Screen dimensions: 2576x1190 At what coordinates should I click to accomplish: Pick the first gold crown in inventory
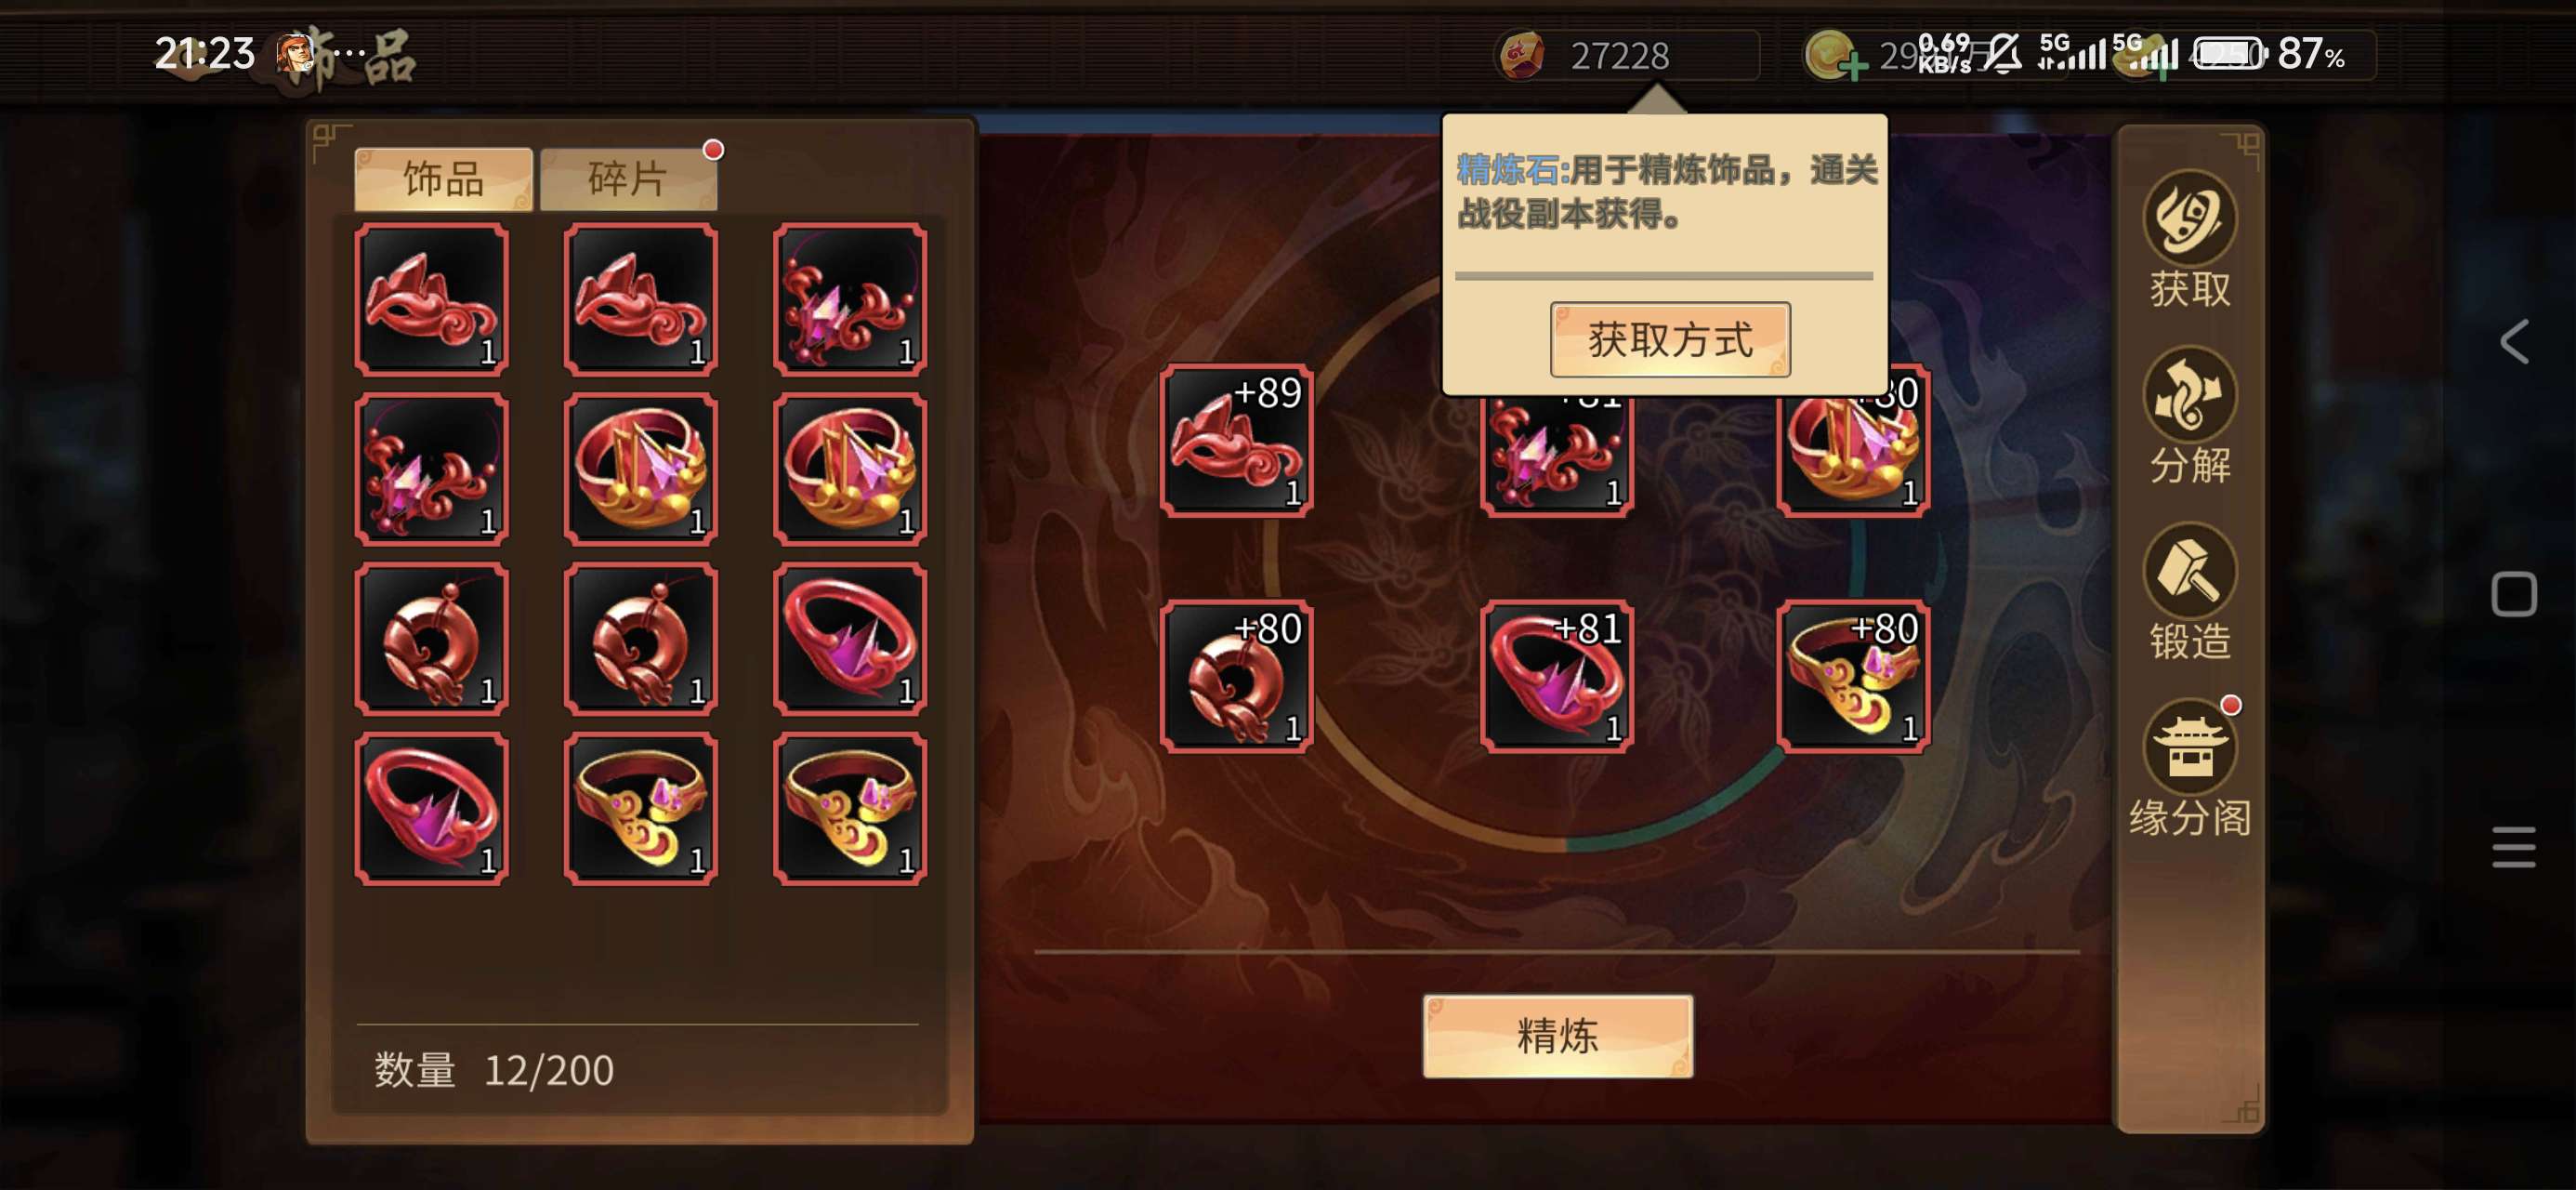[x=641, y=469]
